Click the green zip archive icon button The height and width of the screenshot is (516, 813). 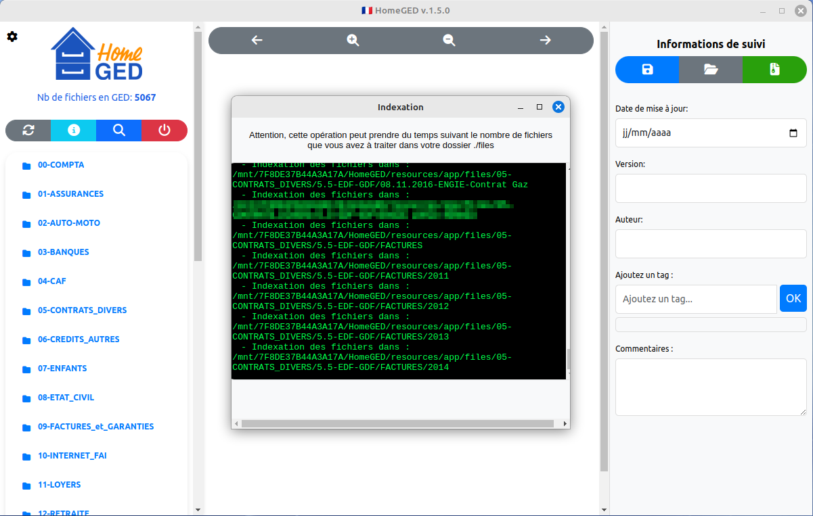pos(774,70)
